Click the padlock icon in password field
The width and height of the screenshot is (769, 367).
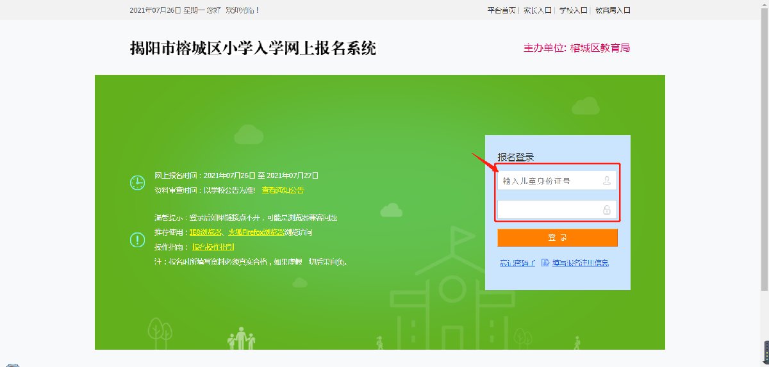tap(607, 210)
